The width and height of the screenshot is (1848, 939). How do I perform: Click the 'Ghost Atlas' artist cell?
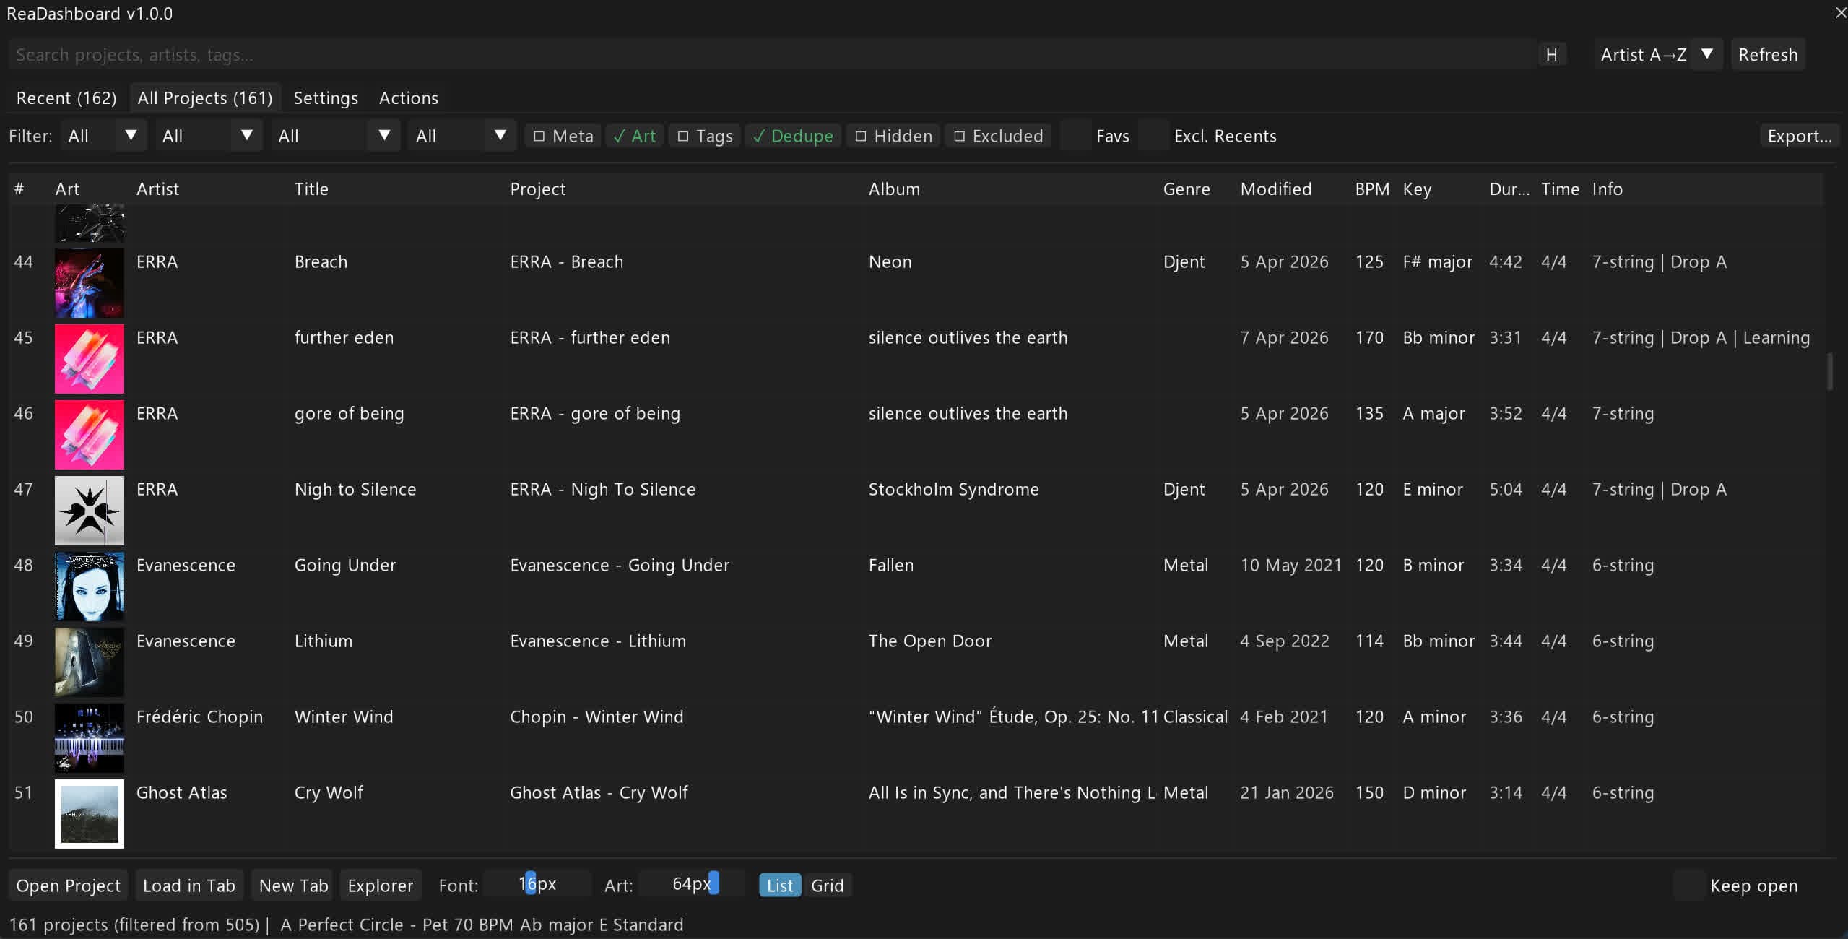tap(182, 793)
